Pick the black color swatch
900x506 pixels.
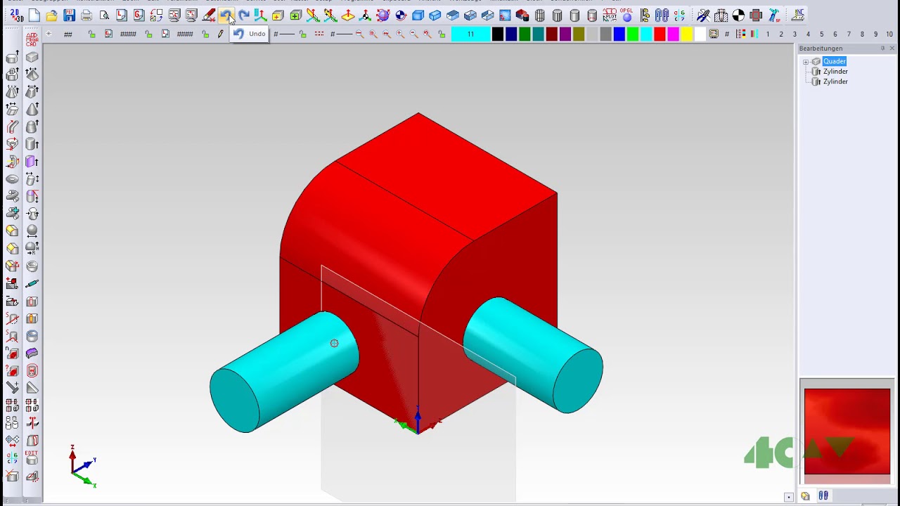(498, 34)
